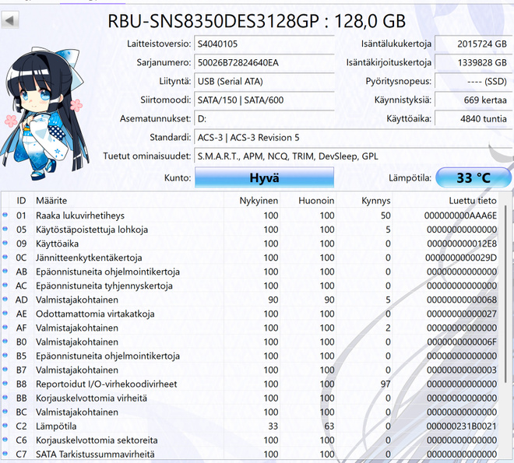Click raw value 00000000012E8
The height and width of the screenshot is (463, 514).
(x=462, y=244)
